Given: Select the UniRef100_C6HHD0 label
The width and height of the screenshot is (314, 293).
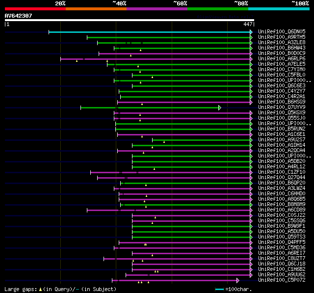Looking at the screenshot, I should [282, 194].
